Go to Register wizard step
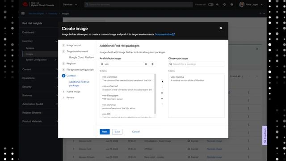The image size is (286, 161). (71, 64)
